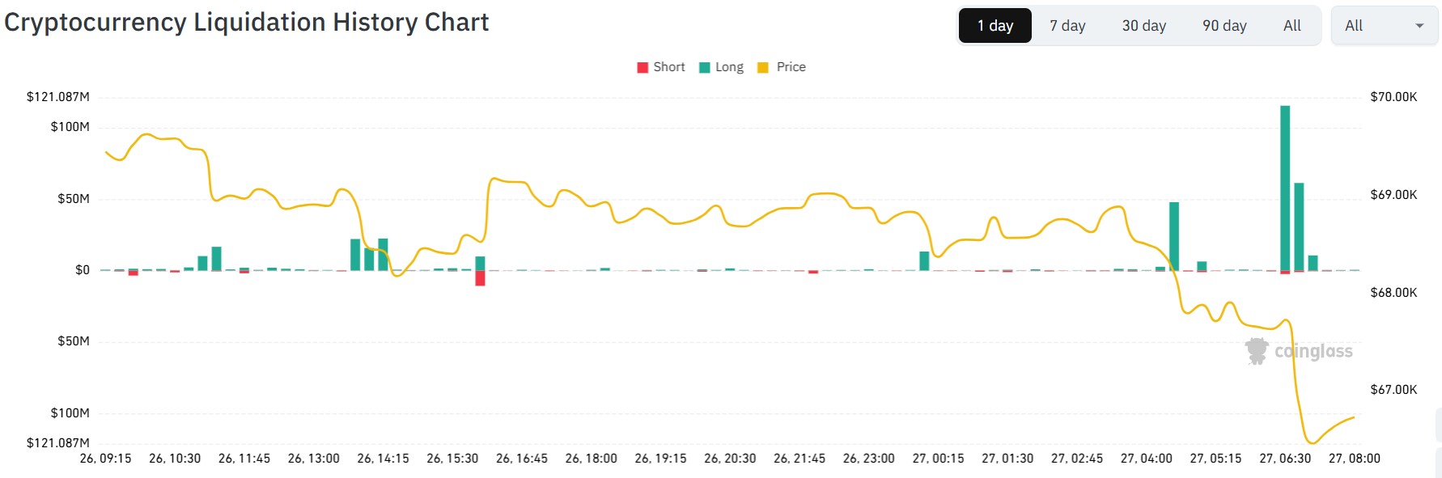This screenshot has width=1442, height=478.
Task: Switch to the 30 day range
Action: 1143,26
